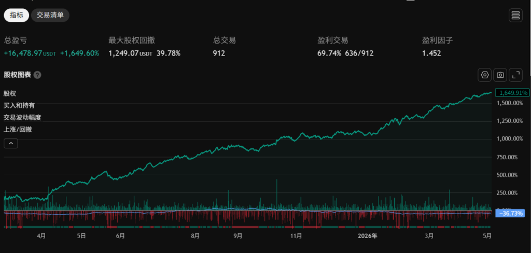Open the stacked-lines panel layout icon
531x253 pixels.
pos(515,15)
